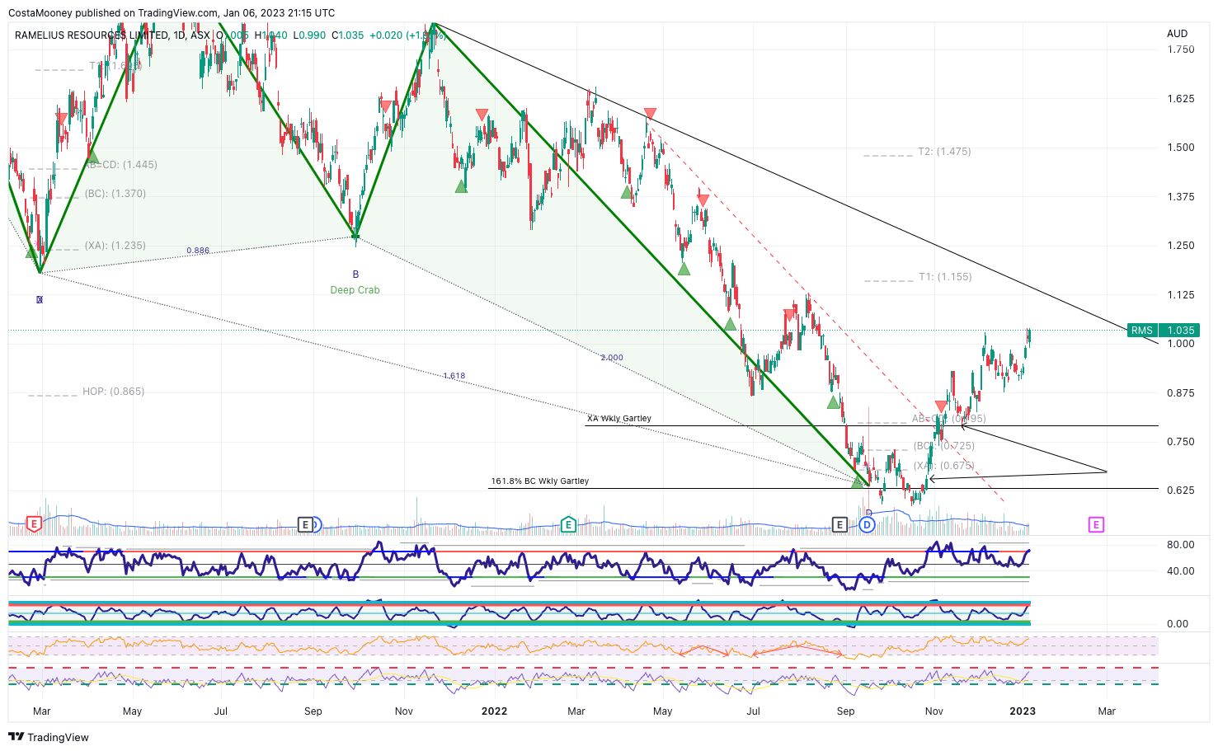Click the 80.00 oscillator axis value
Image resolution: width=1218 pixels, height=751 pixels.
(x=1180, y=545)
